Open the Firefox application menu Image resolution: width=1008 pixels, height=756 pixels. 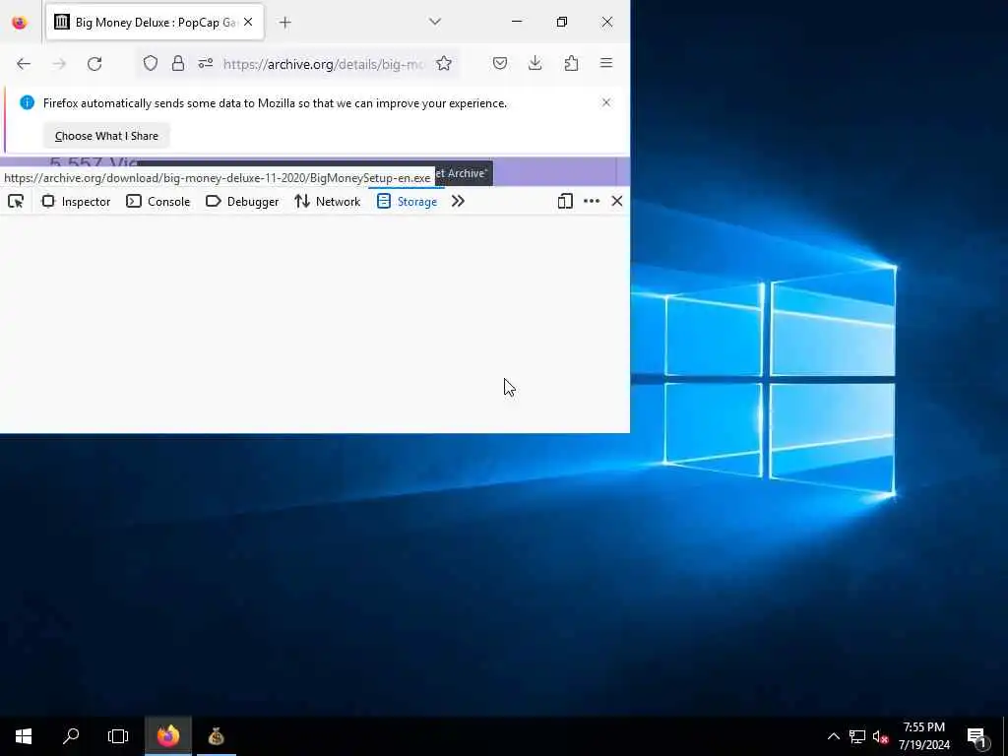606,63
